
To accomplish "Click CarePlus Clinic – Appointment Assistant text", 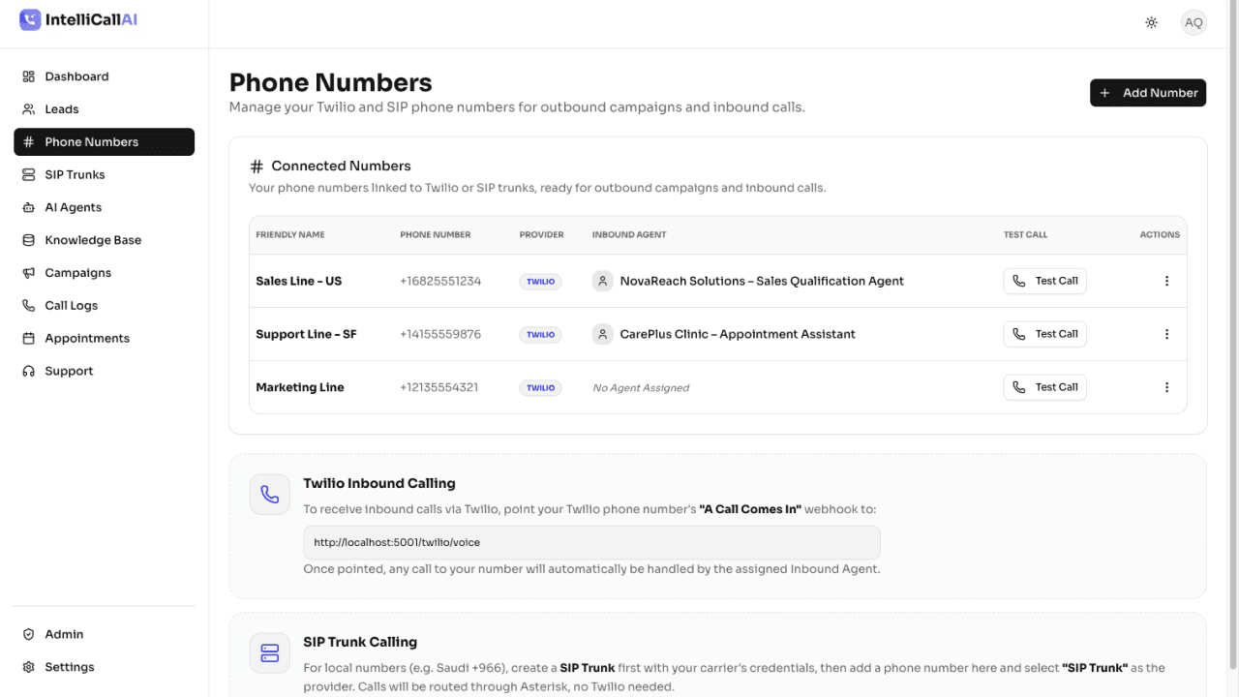I will pos(738,334).
